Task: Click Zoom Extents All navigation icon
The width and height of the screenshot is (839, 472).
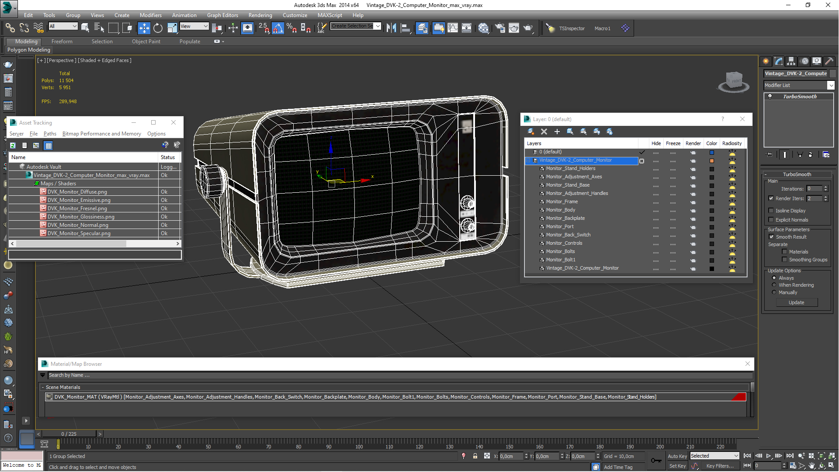Action: [x=831, y=456]
